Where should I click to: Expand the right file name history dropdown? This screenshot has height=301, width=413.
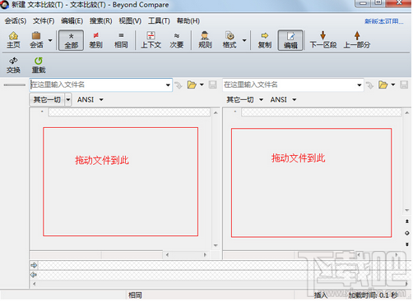[x=360, y=85]
